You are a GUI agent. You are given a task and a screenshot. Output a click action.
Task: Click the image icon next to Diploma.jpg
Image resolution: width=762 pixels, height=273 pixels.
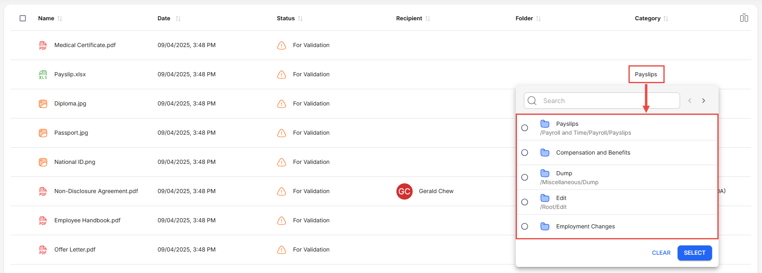(x=43, y=104)
